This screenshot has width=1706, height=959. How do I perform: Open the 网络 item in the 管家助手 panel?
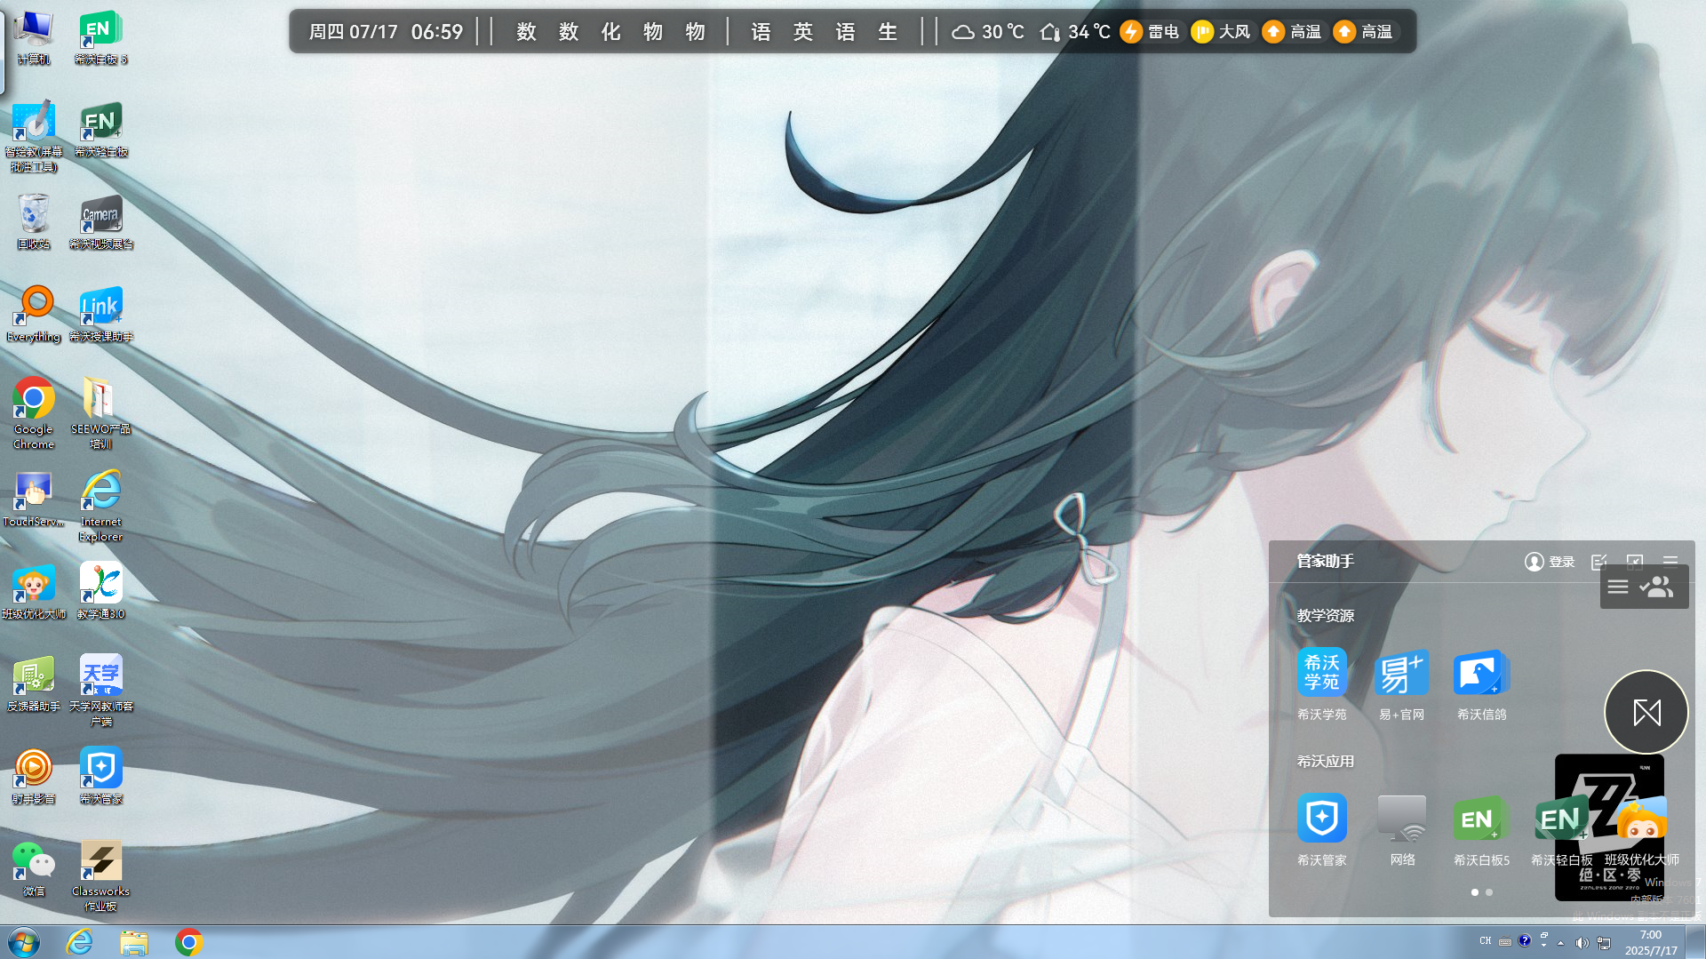(x=1402, y=830)
